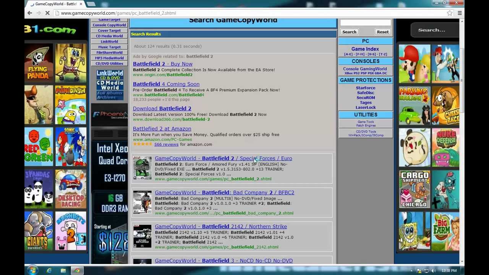Go back with the browser back arrow

point(29,13)
